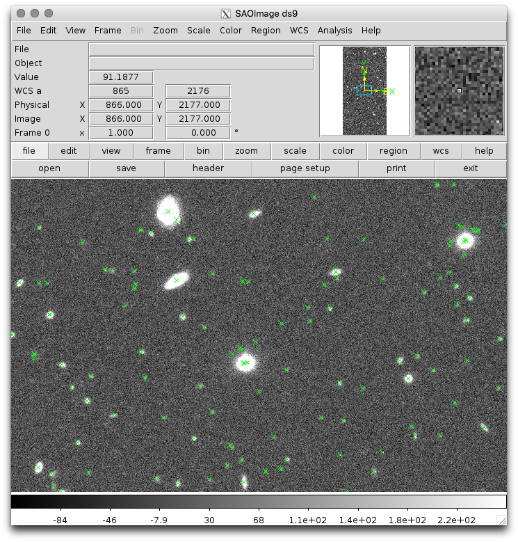Screen dimensions: 518x542
Task: Open the Scale menu
Action: point(199,31)
